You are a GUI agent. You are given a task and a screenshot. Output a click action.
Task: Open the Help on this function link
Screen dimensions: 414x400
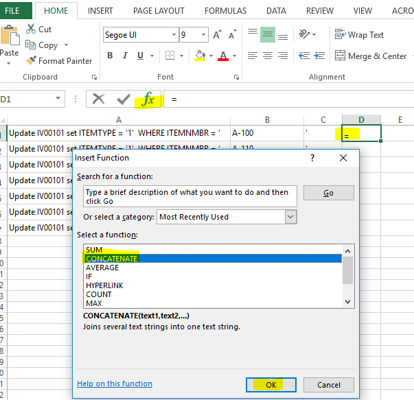pos(115,384)
